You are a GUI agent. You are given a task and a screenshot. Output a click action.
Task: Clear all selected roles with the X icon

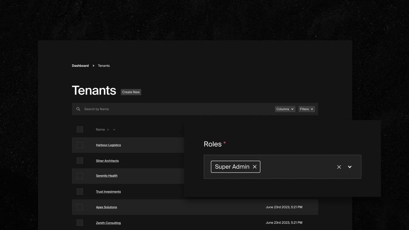coord(339,166)
